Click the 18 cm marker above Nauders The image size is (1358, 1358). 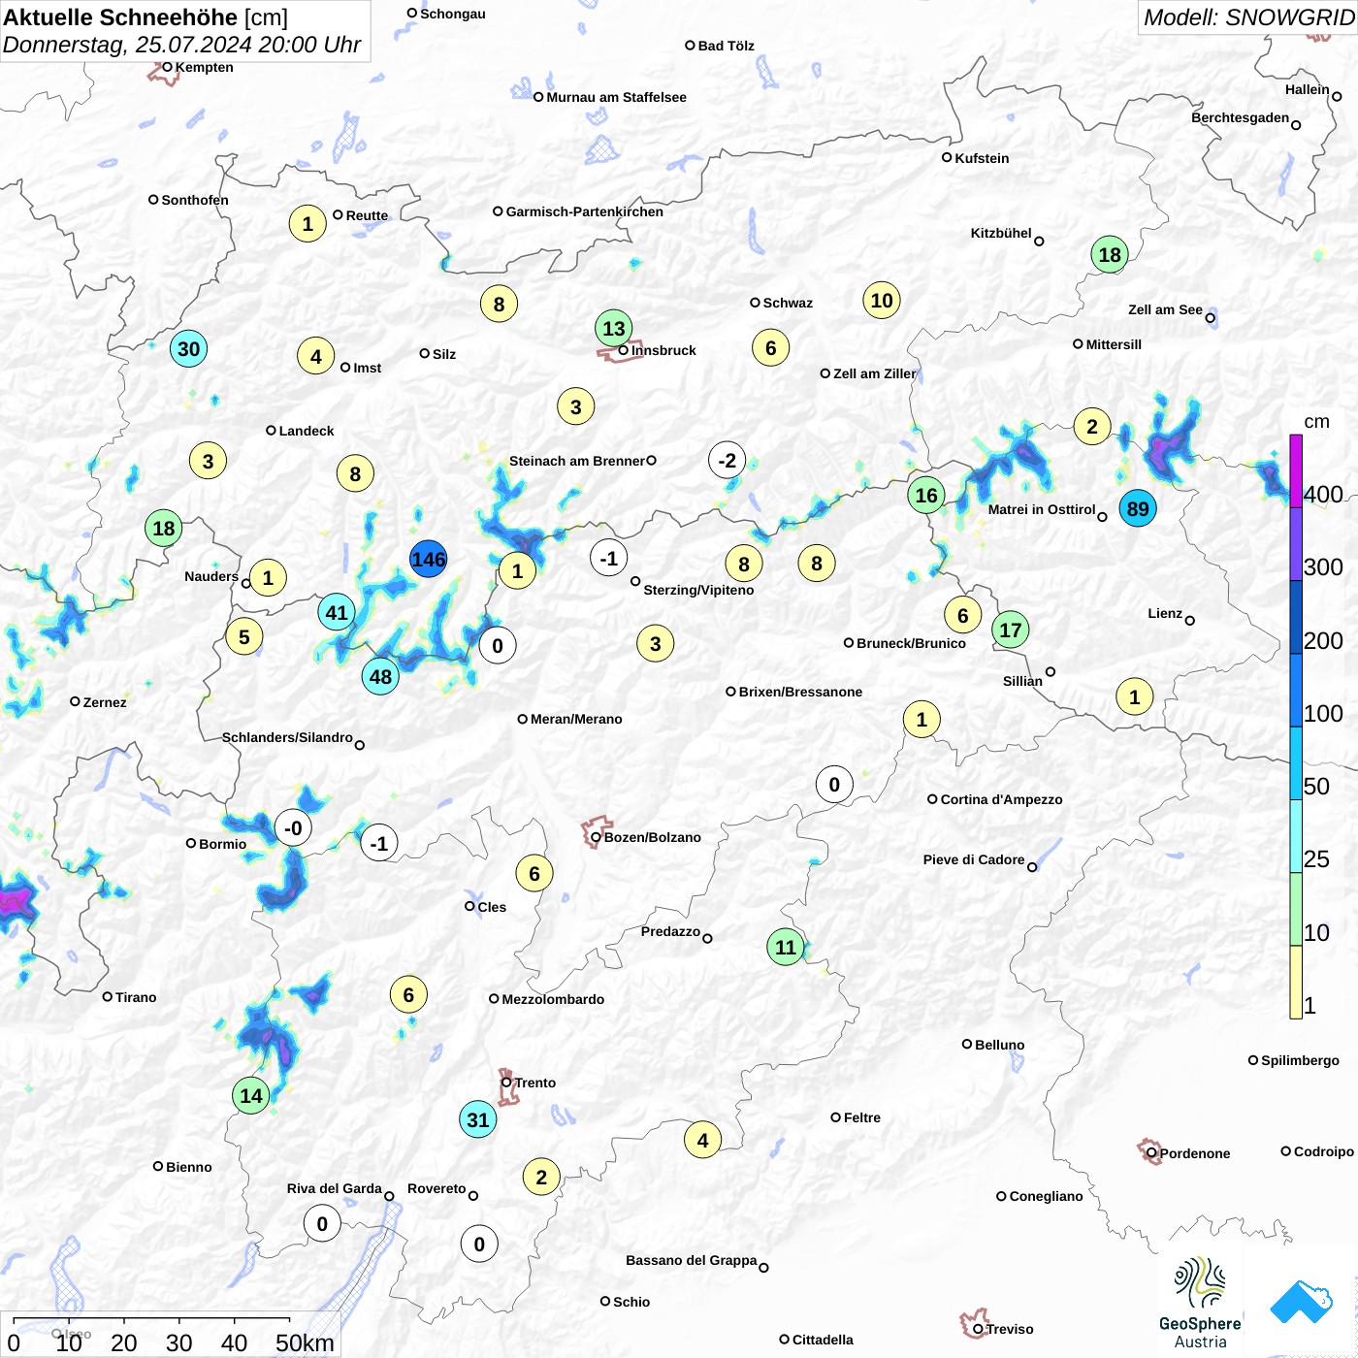point(164,529)
